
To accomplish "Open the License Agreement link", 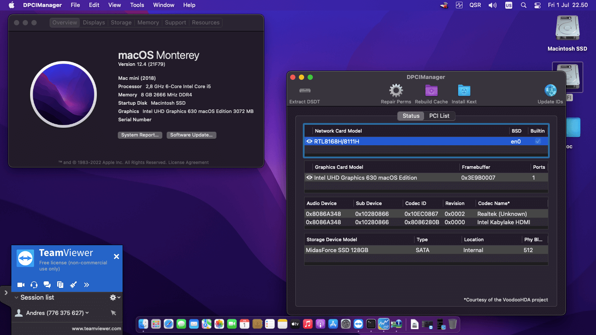I will pos(188,162).
